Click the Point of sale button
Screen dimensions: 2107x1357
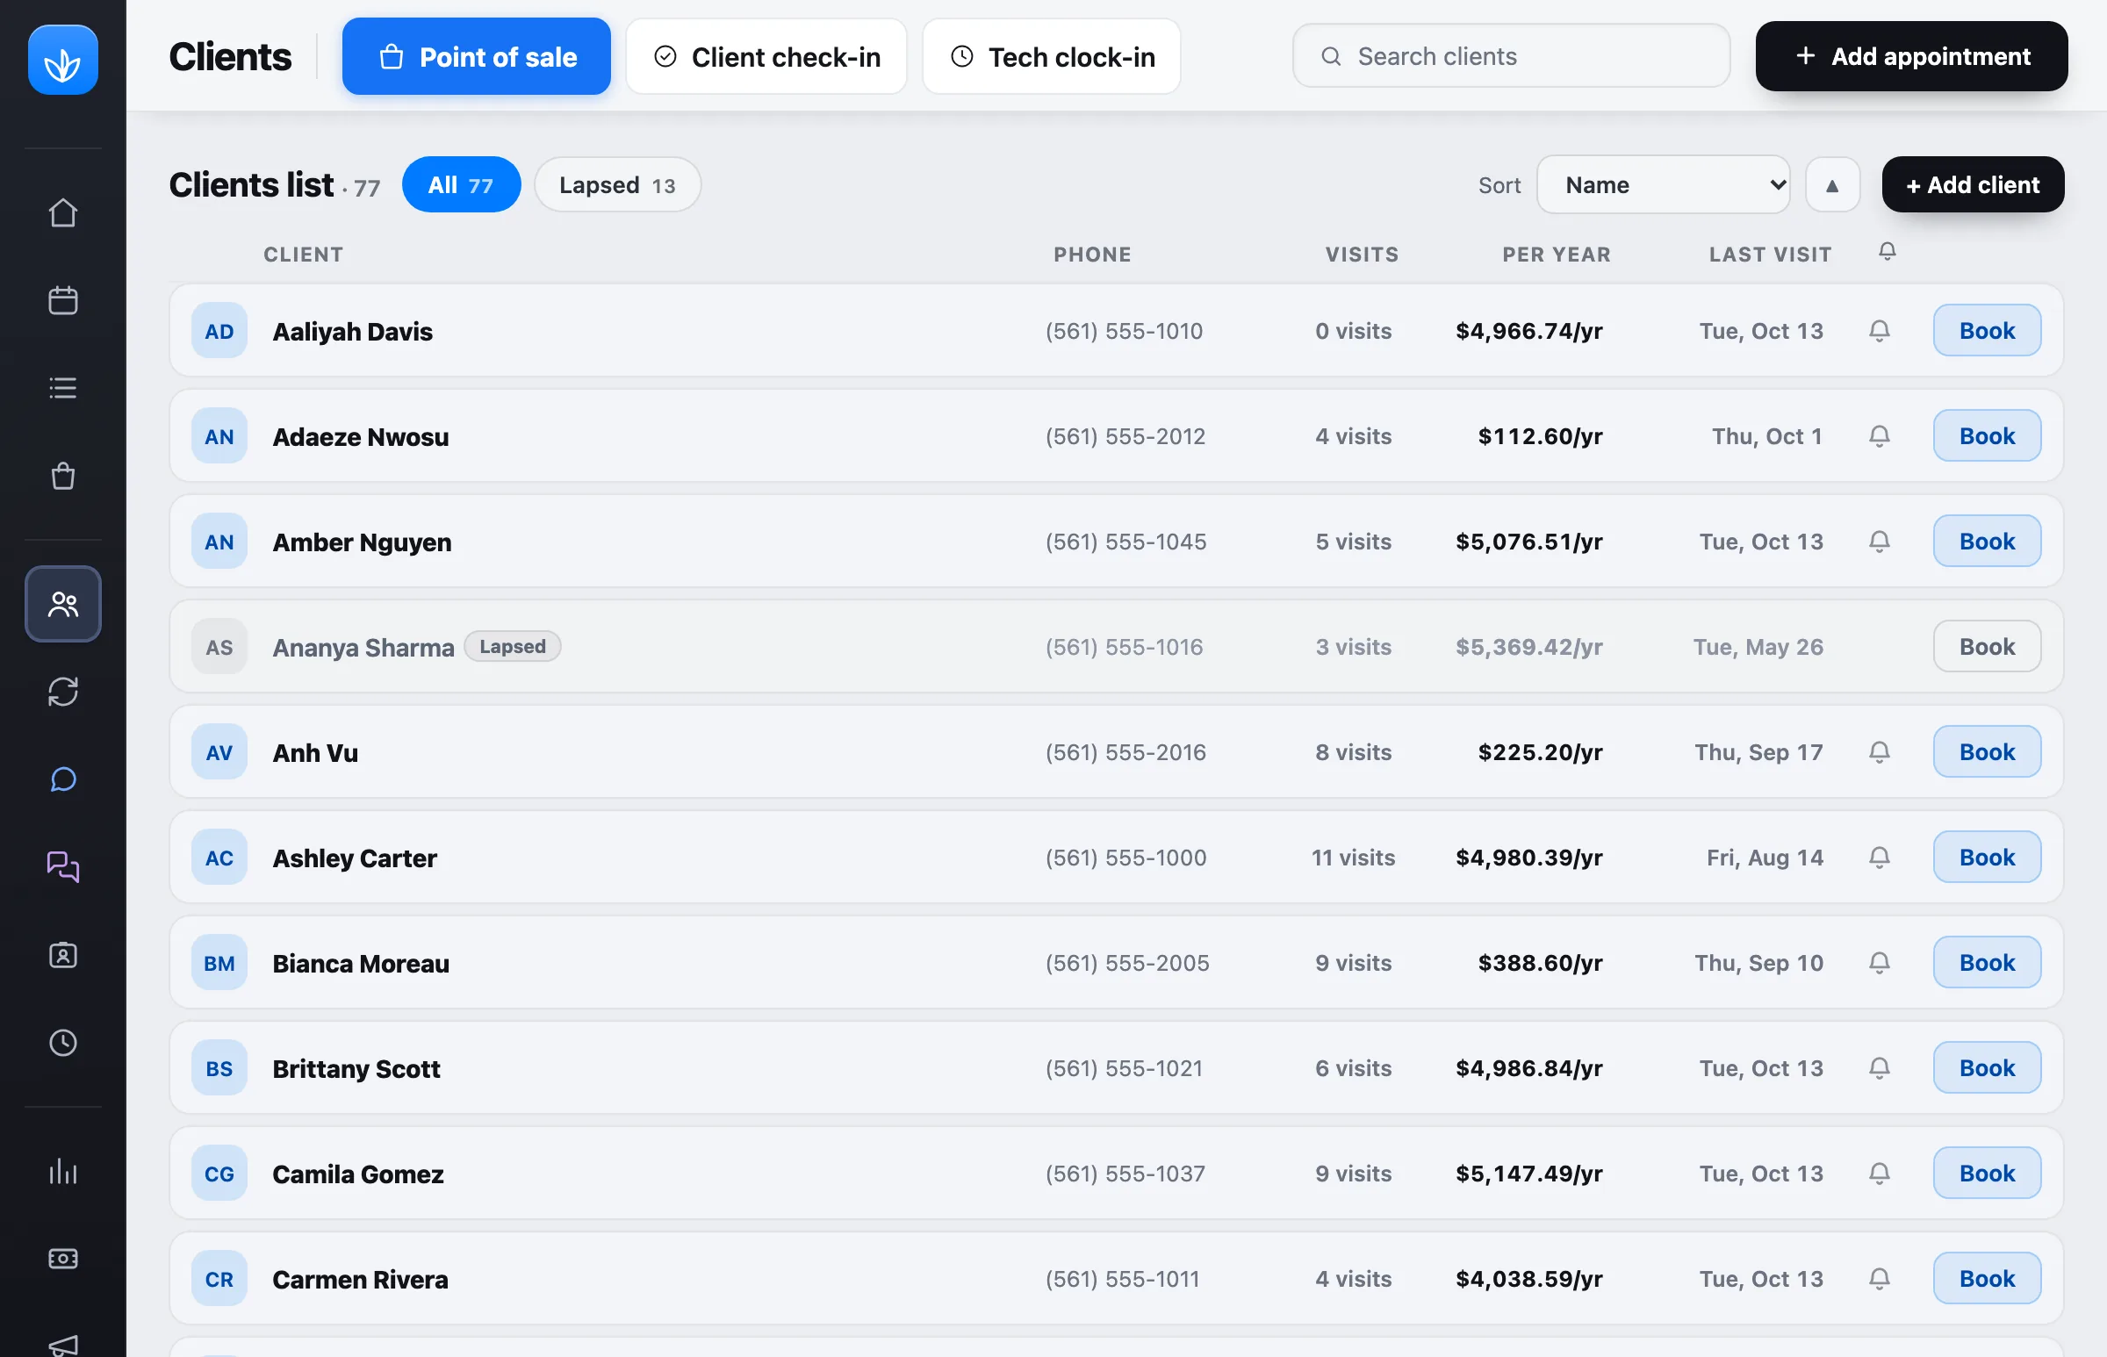point(476,56)
